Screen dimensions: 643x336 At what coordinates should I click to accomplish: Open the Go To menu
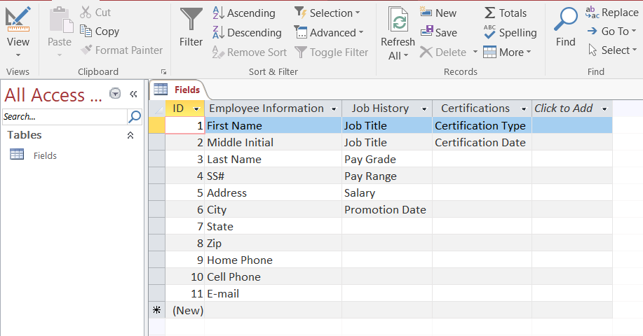pos(611,31)
